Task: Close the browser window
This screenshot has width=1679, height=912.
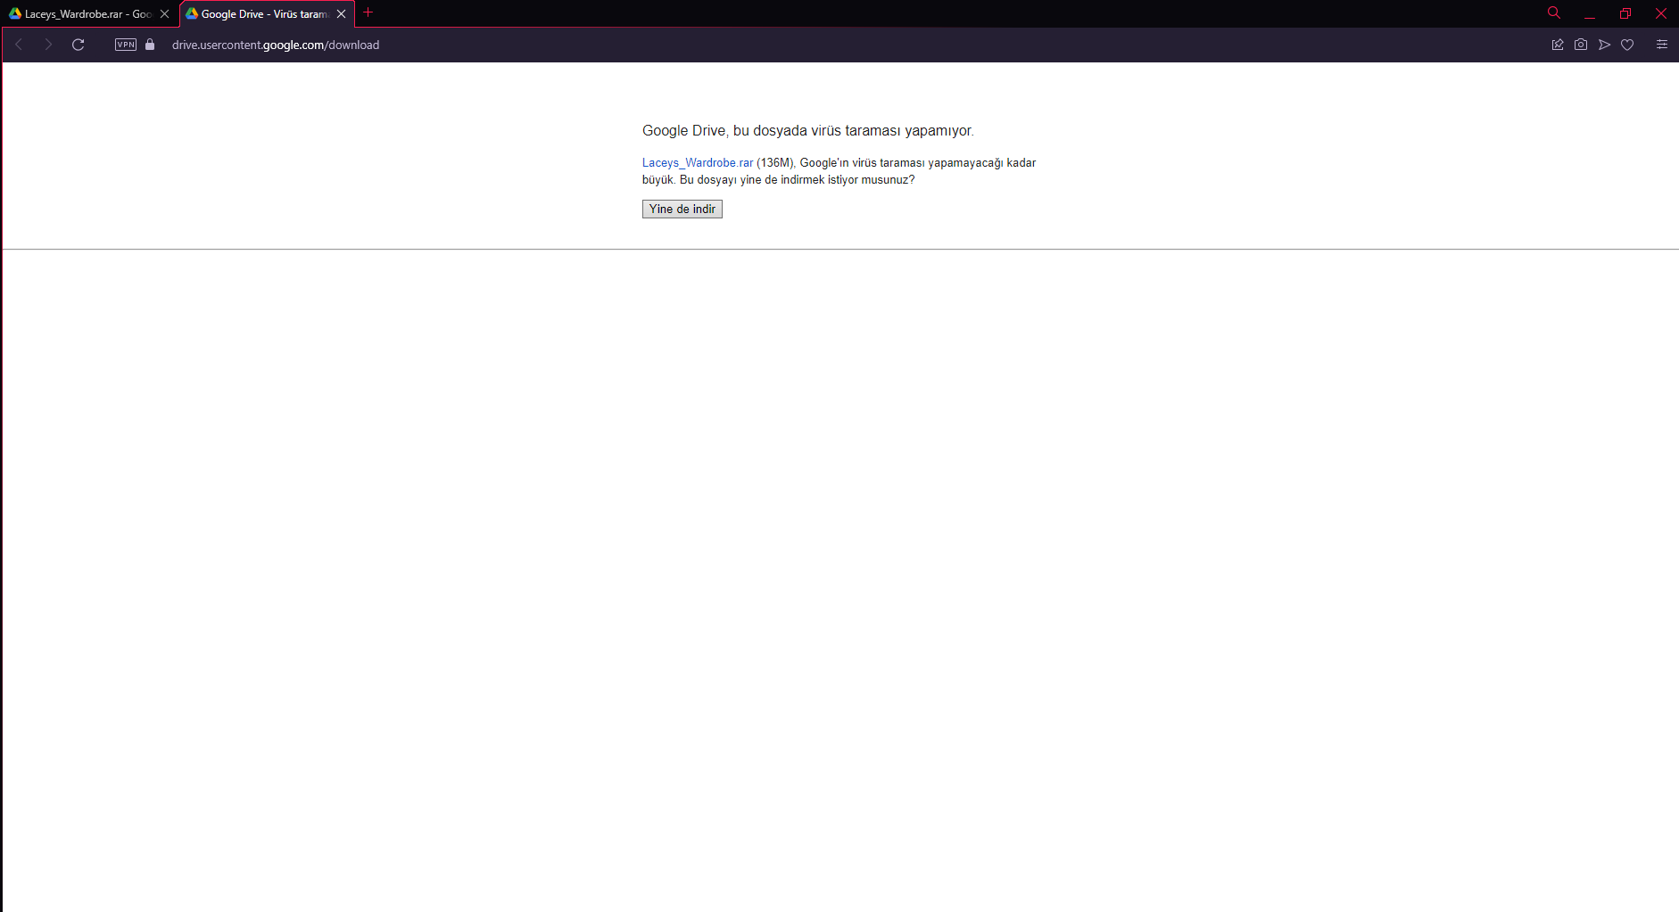Action: [1661, 13]
